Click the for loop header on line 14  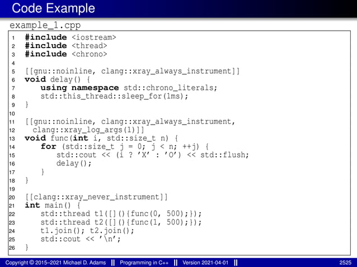[x=125, y=147]
